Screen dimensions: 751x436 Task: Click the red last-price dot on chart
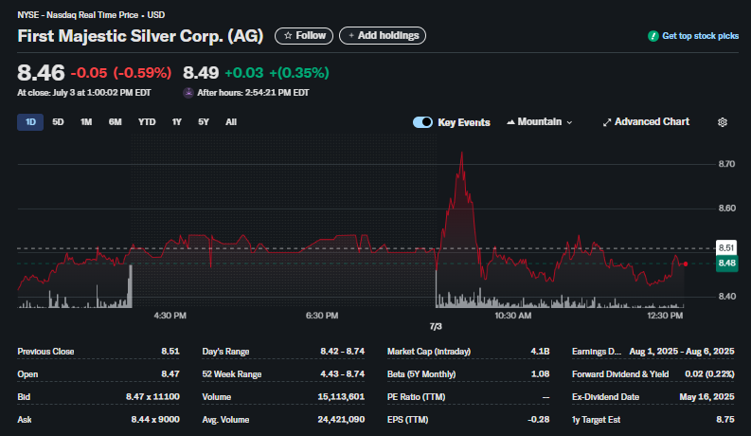(x=686, y=264)
